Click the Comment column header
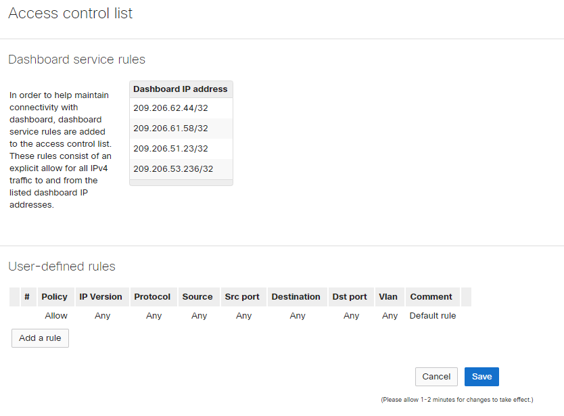564x416 pixels. [431, 296]
